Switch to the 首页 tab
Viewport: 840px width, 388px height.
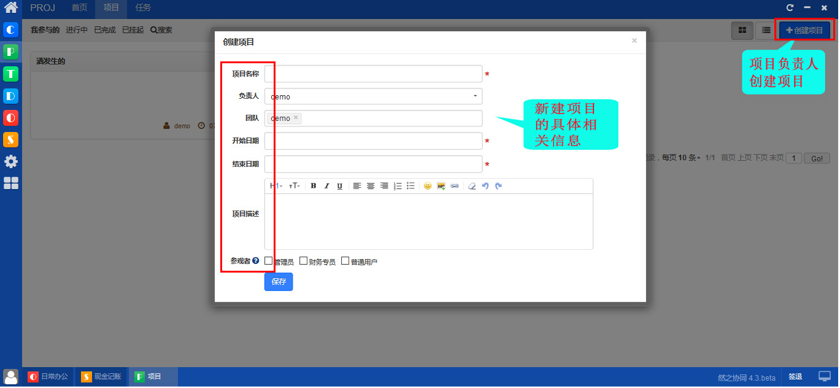[79, 8]
